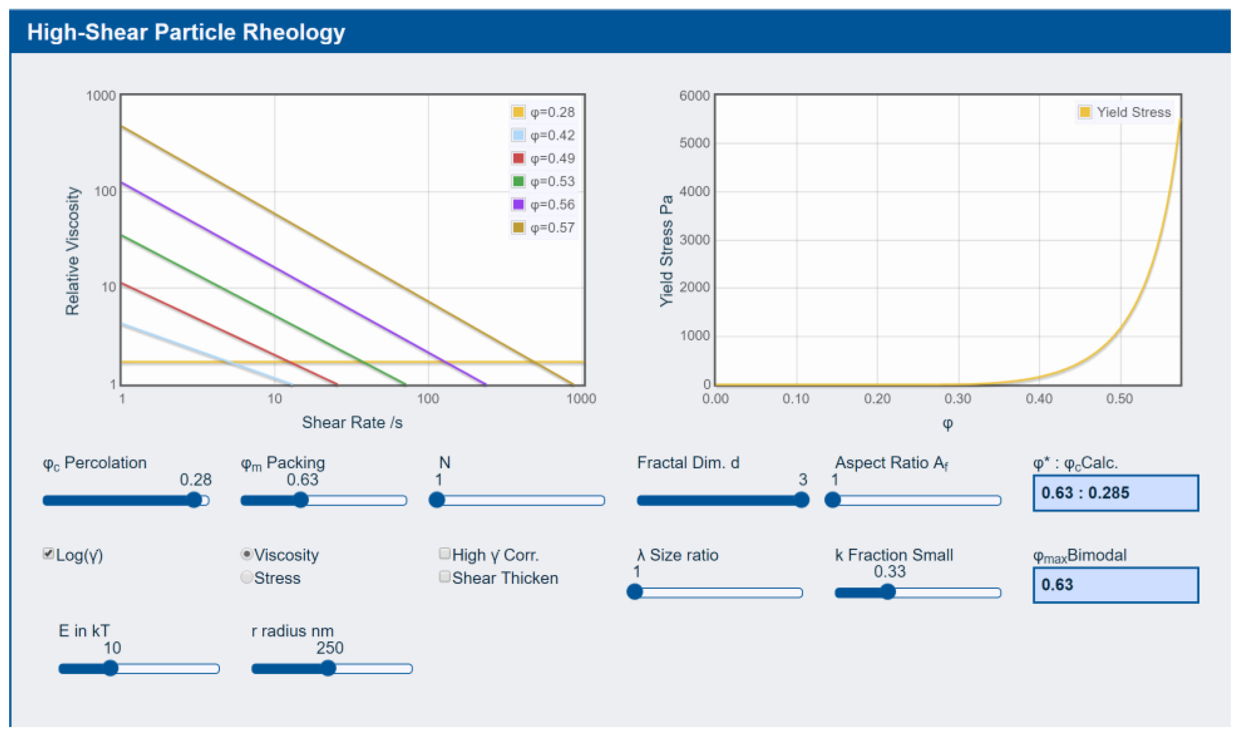Click the Aspect Ratio Af slider track
Image resolution: width=1240 pixels, height=737 pixels.
913,500
